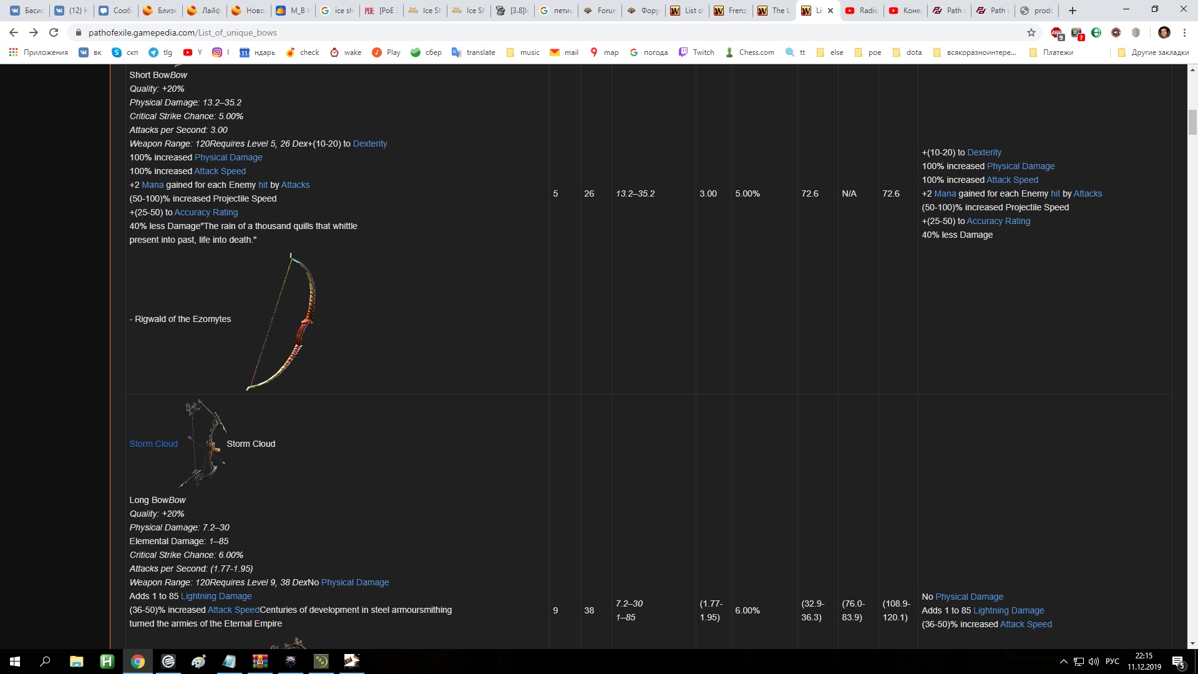
Task: Open a new browser tab
Action: tap(1073, 11)
